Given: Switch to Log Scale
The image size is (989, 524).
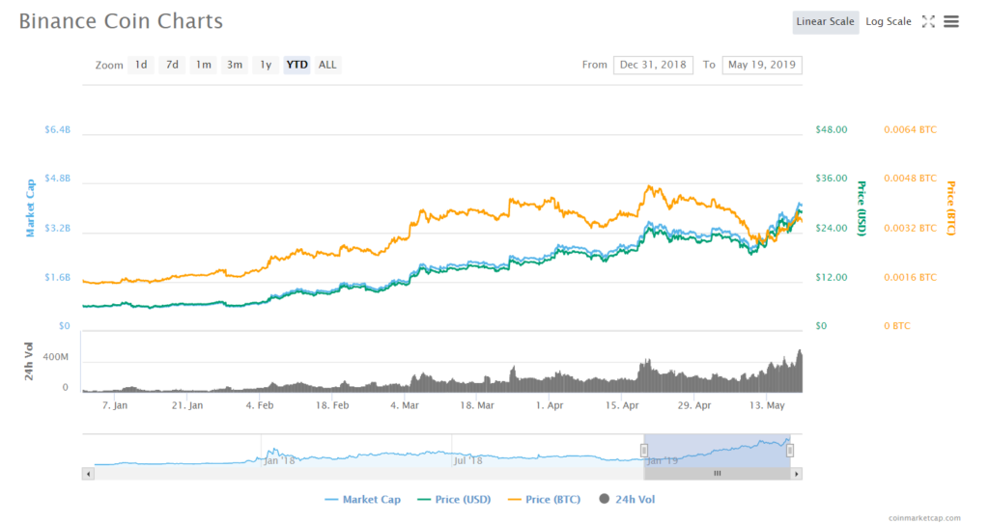Looking at the screenshot, I should click(888, 21).
